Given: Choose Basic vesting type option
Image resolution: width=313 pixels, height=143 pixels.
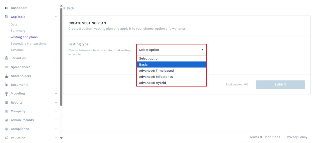Looking at the screenshot, I should tap(171, 65).
